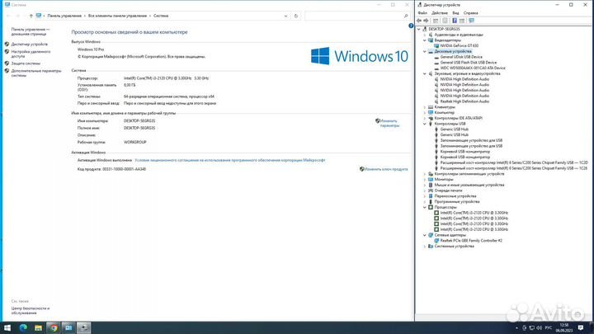The width and height of the screenshot is (594, 334).
Task: Click the System window taskbar button
Action: (x=68, y=327)
